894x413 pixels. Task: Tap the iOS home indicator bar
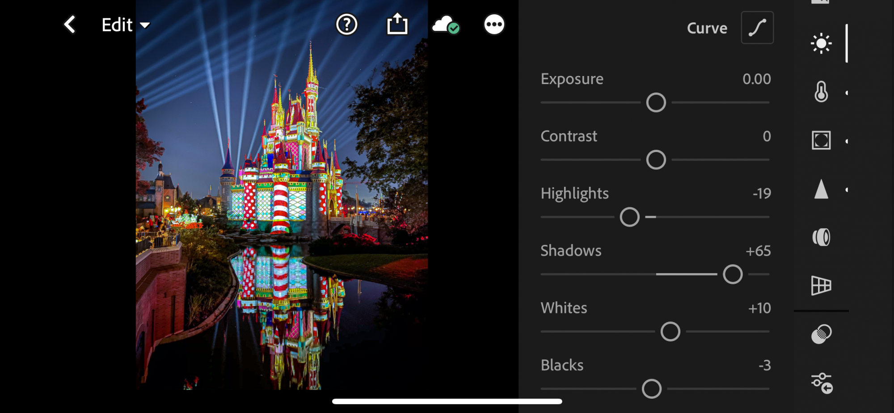point(447,401)
